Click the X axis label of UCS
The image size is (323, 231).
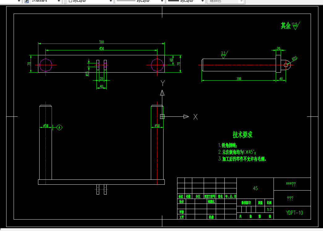[x=195, y=117]
